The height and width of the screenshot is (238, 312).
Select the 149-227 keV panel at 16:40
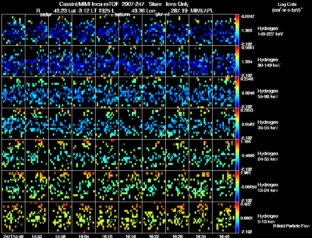pyautogui.click(x=224, y=30)
